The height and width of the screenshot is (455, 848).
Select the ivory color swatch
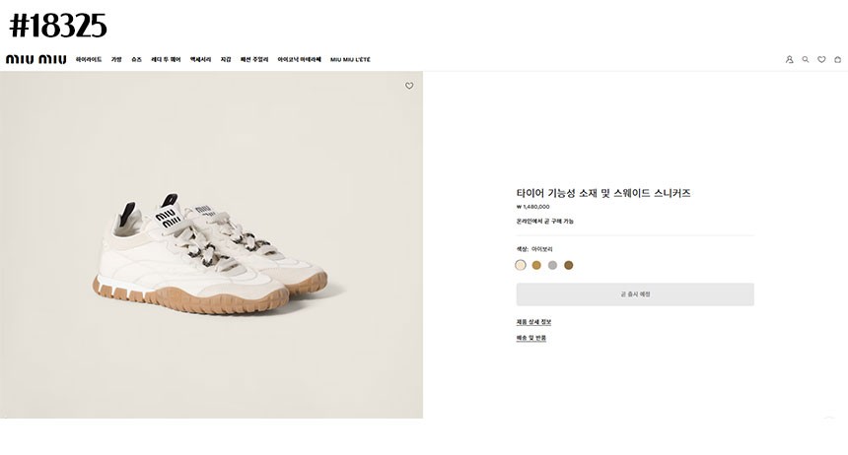[521, 265]
